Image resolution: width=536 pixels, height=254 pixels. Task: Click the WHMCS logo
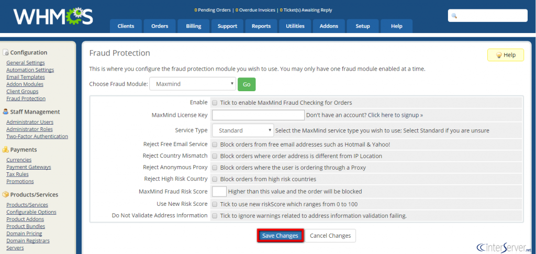(53, 17)
